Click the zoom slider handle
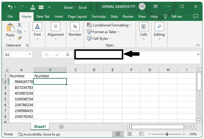 167,134
